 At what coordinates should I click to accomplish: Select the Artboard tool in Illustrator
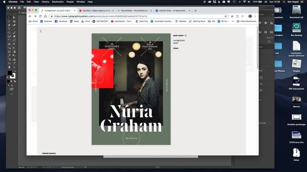tap(9, 64)
